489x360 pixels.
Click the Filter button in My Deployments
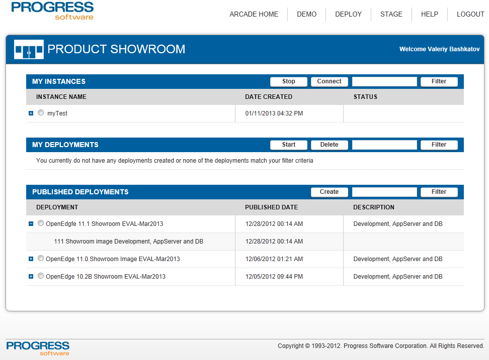(439, 145)
